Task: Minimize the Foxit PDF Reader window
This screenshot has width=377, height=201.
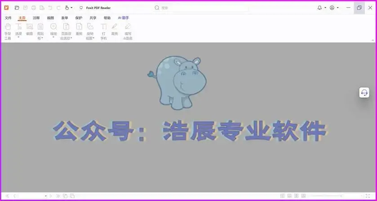Action: point(348,8)
